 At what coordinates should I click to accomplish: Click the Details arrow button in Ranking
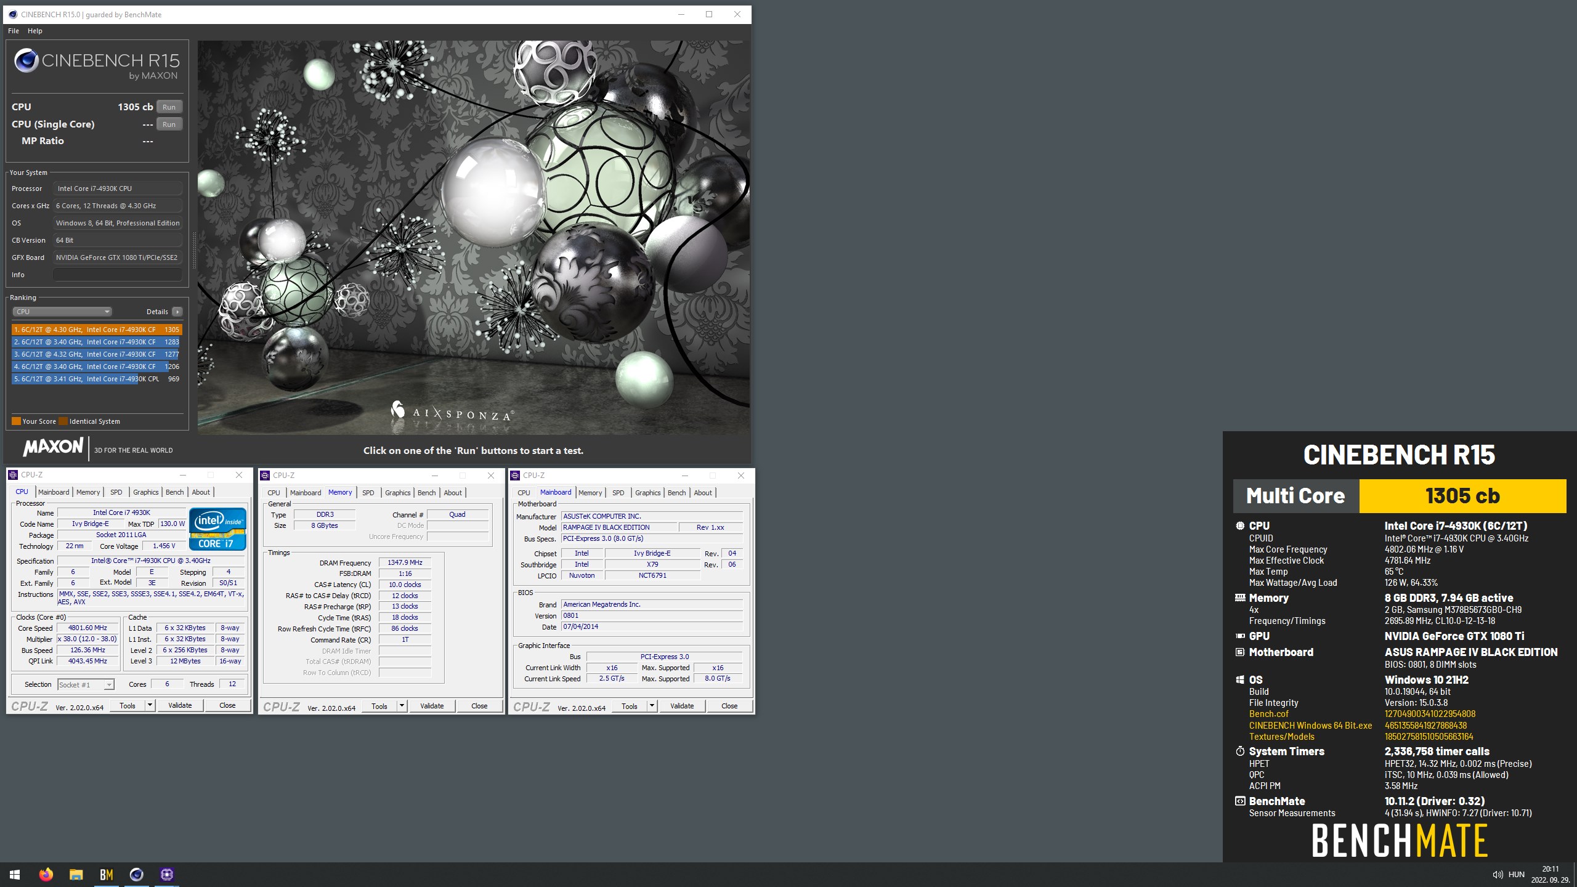(177, 312)
